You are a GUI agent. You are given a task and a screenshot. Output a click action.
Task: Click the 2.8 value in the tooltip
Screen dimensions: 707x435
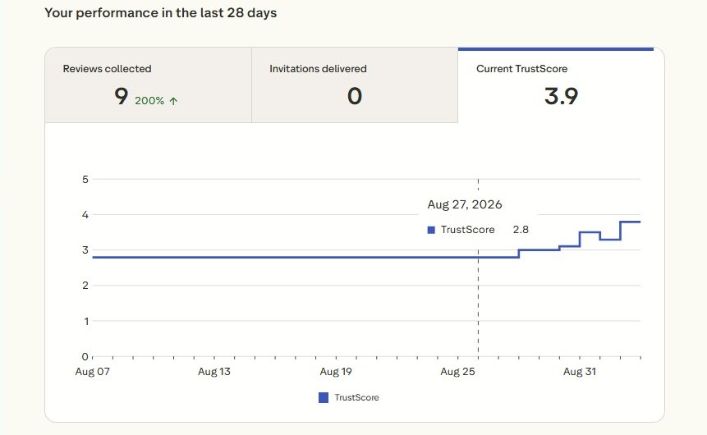click(521, 230)
